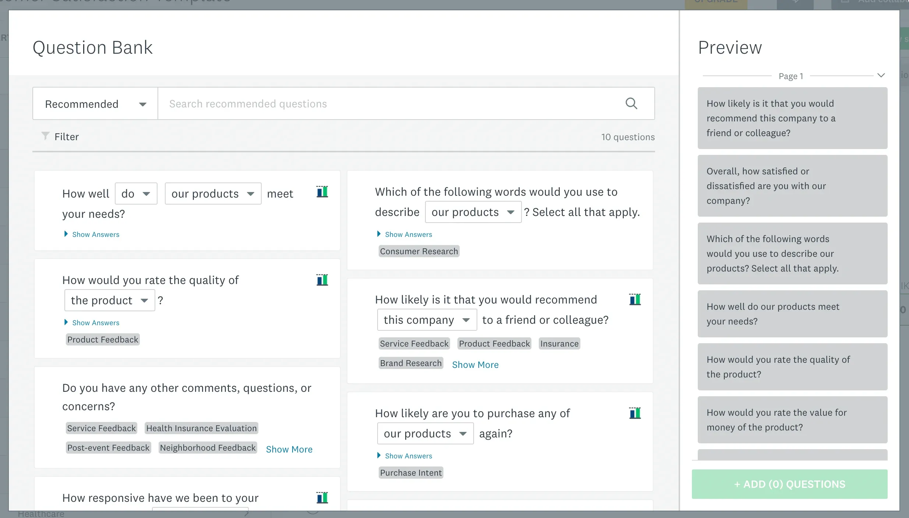The image size is (909, 518).
Task: Click the Filter funnel icon
Action: 45,136
